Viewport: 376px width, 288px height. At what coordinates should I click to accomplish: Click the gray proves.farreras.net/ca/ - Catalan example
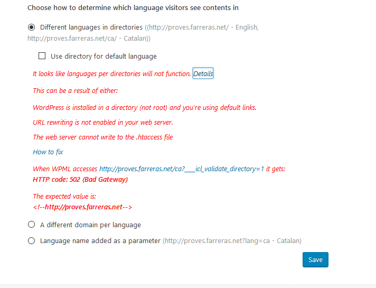click(x=88, y=39)
